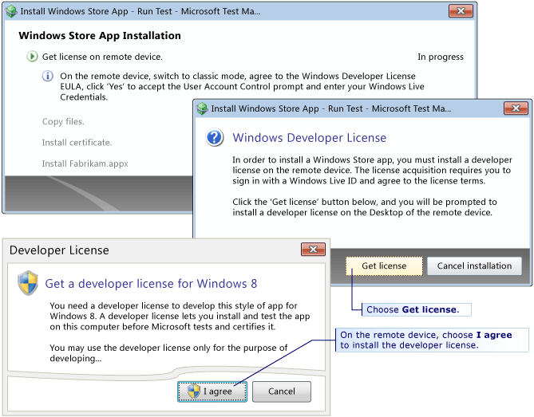Click the I agree button
The height and width of the screenshot is (417, 534).
[212, 391]
